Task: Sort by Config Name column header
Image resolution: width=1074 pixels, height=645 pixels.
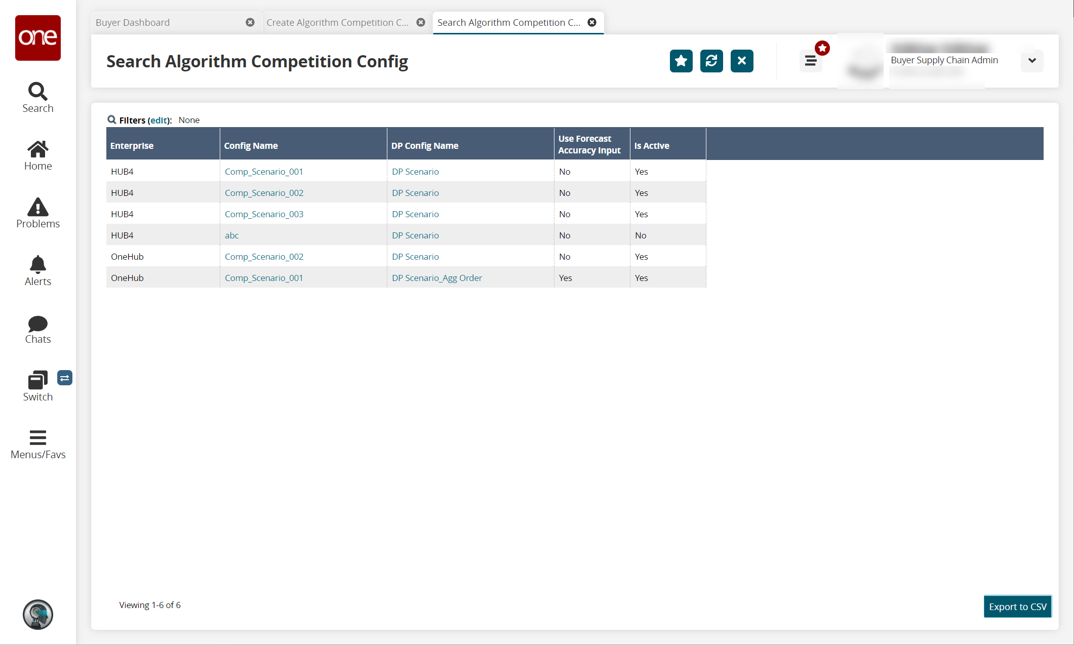Action: [x=251, y=146]
